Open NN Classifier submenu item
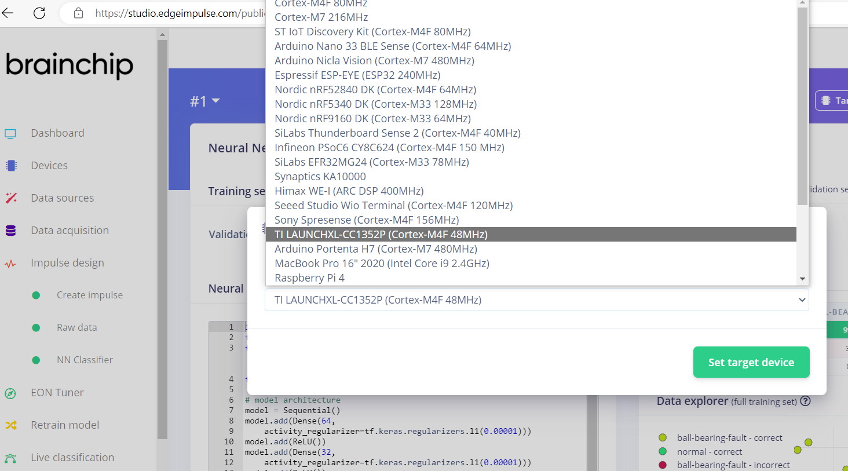Image resolution: width=848 pixels, height=471 pixels. (x=85, y=360)
